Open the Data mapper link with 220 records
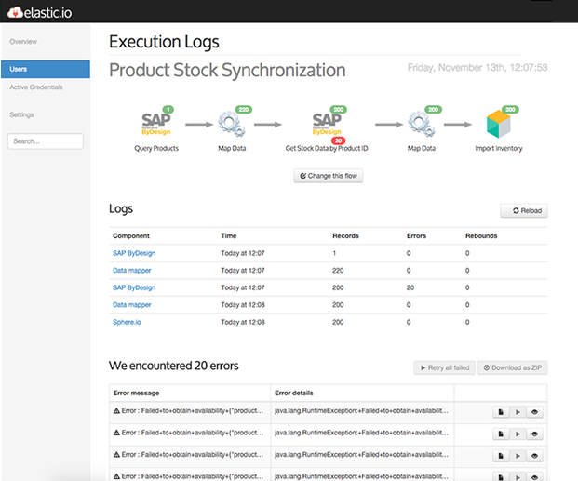Viewport: 578px width, 481px height. pyautogui.click(x=132, y=271)
